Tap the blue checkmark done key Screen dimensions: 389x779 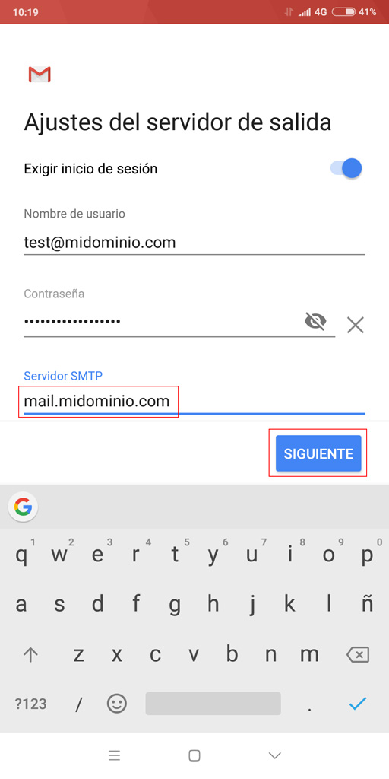tap(358, 704)
